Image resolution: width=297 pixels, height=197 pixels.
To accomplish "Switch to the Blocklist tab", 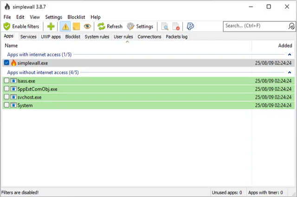I will pos(73,37).
